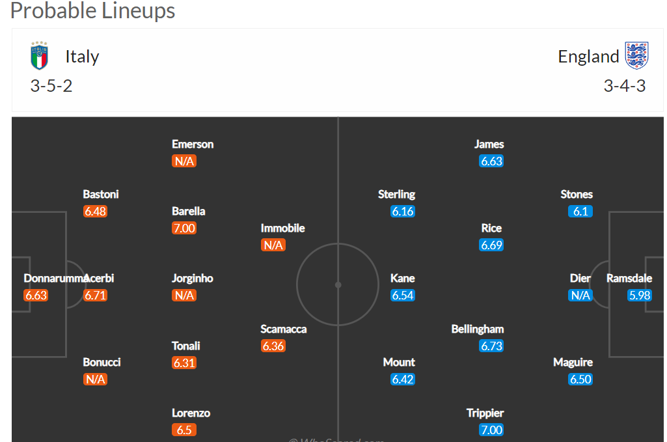Viewport: 667px width, 442px height.
Task: Select goalkeeper Donnarumma's rating badge
Action: 37,295
